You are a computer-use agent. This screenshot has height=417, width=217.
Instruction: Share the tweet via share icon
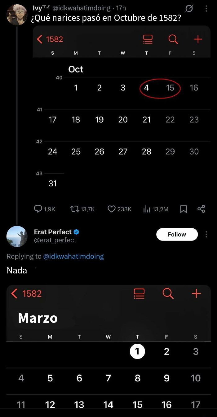201,209
